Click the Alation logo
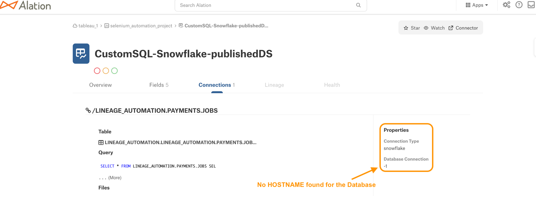Image resolution: width=536 pixels, height=219 pixels. (x=25, y=5)
